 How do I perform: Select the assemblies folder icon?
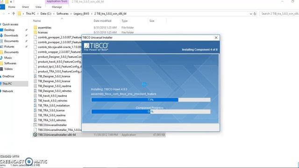pos(35,28)
